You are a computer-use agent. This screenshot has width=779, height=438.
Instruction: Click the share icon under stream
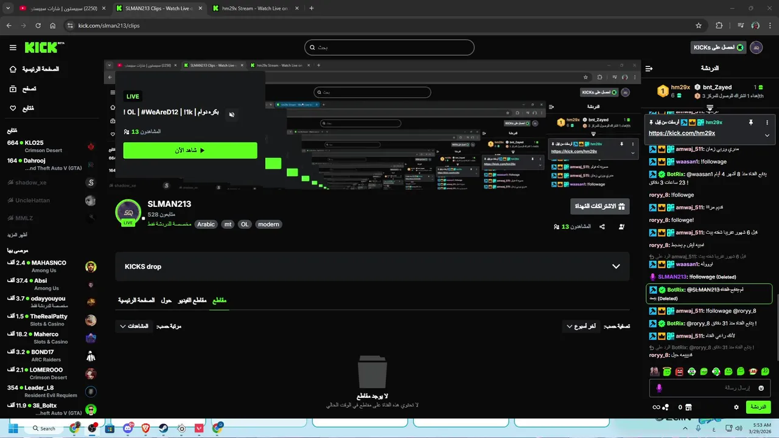(602, 227)
